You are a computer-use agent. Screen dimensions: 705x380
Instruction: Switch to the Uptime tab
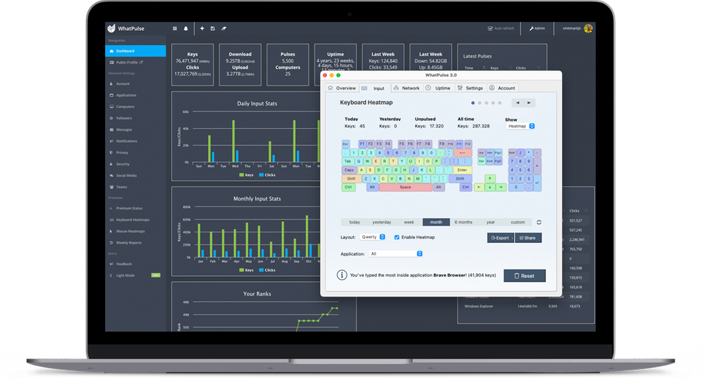click(x=439, y=88)
